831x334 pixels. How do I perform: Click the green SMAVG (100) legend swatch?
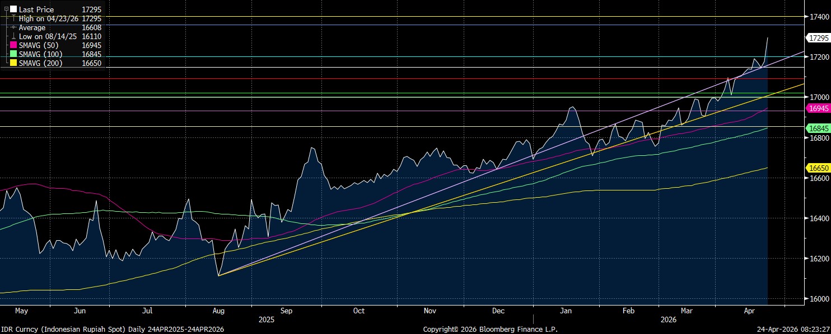click(14, 54)
